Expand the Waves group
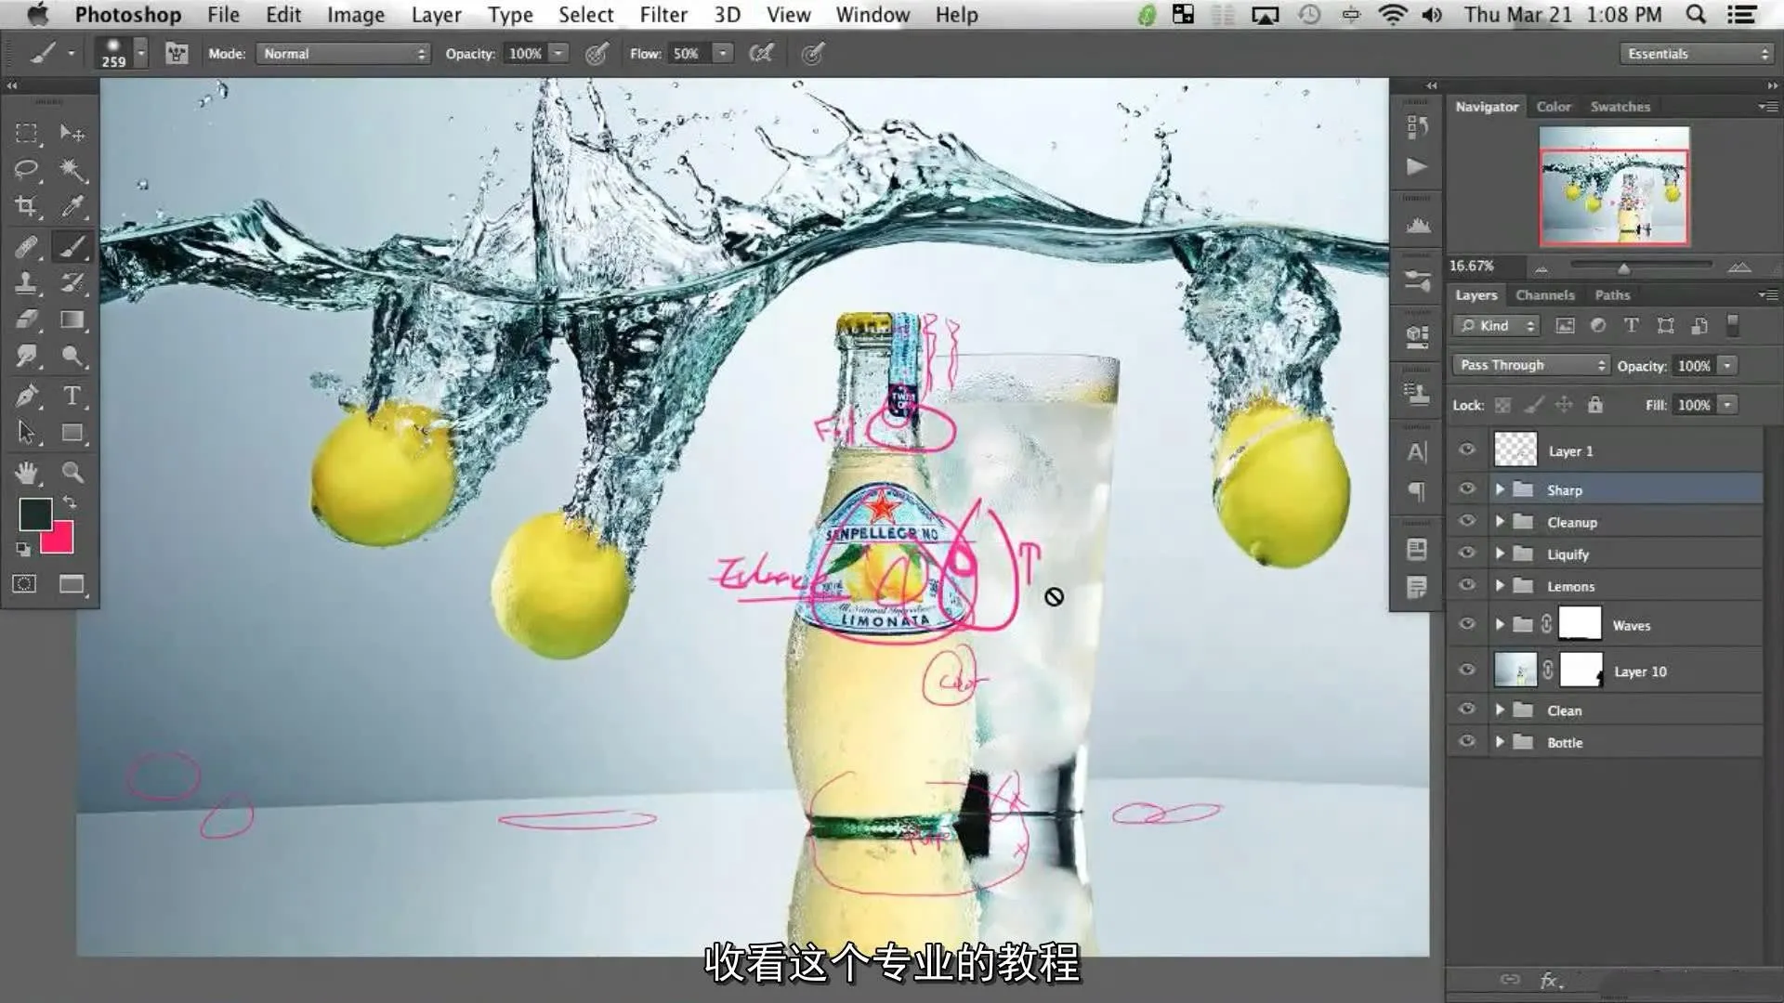Image resolution: width=1784 pixels, height=1003 pixels. (1500, 625)
